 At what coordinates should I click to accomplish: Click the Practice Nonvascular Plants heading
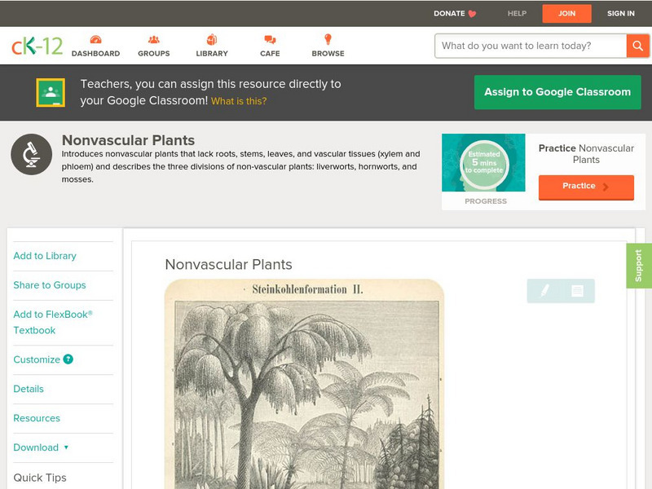(586, 154)
